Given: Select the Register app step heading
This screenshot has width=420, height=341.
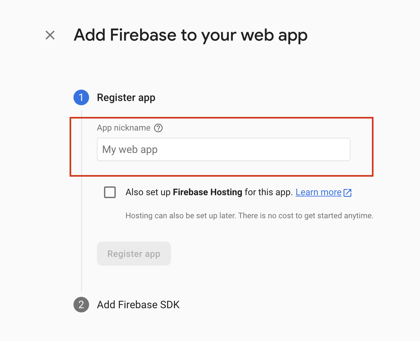Looking at the screenshot, I should 126,97.
